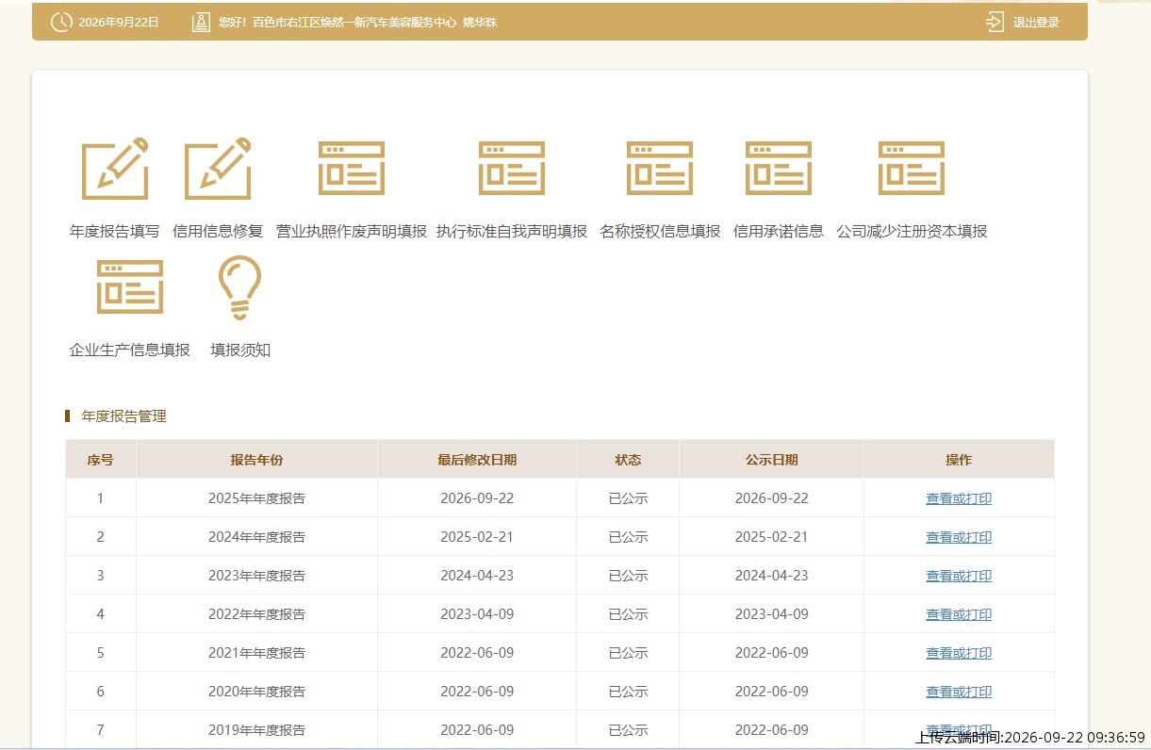Click the 操作 column header

959,460
